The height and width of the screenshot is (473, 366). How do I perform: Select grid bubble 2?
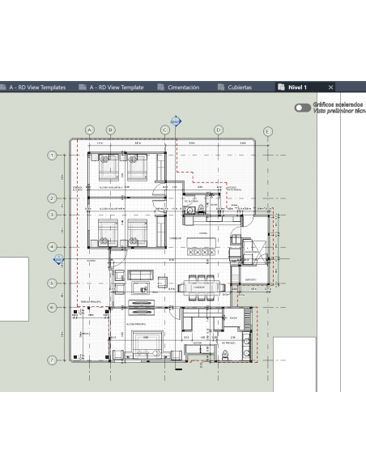coord(52,198)
